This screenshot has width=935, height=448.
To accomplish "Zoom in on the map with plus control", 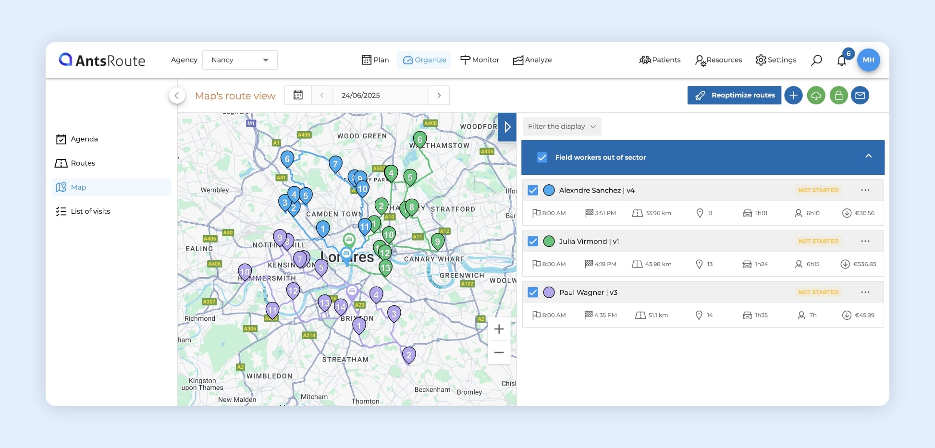I will pyautogui.click(x=499, y=329).
